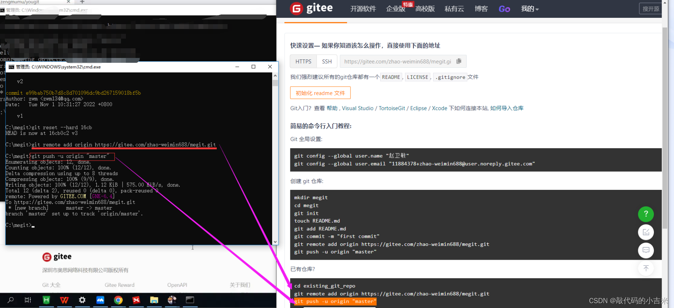This screenshot has width=674, height=308.
Task: Expand the 我的 dropdown menu
Action: coord(530,9)
